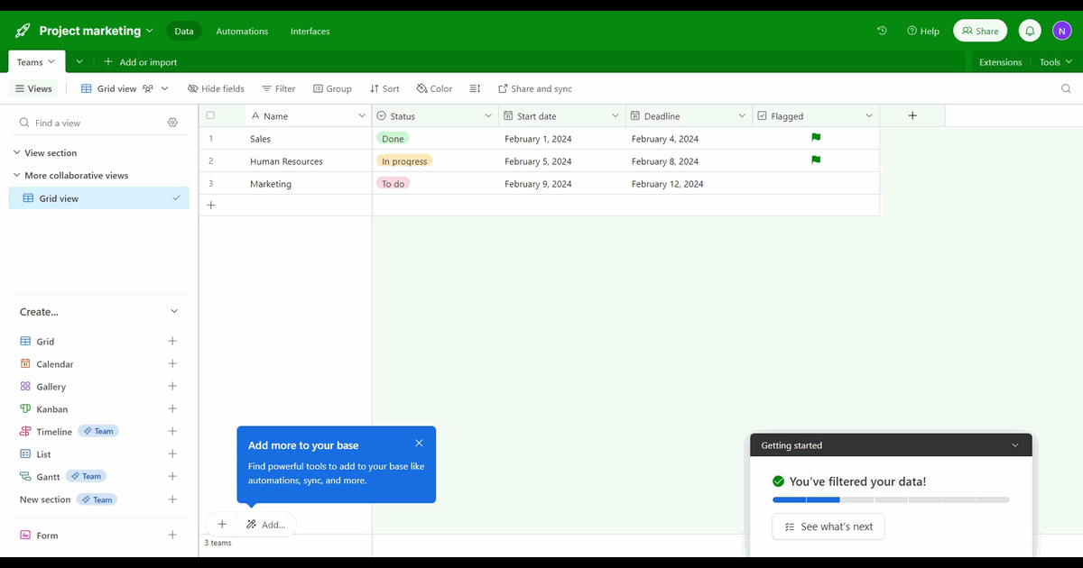Collapse the Getting started panel
The image size is (1083, 568).
click(1015, 445)
